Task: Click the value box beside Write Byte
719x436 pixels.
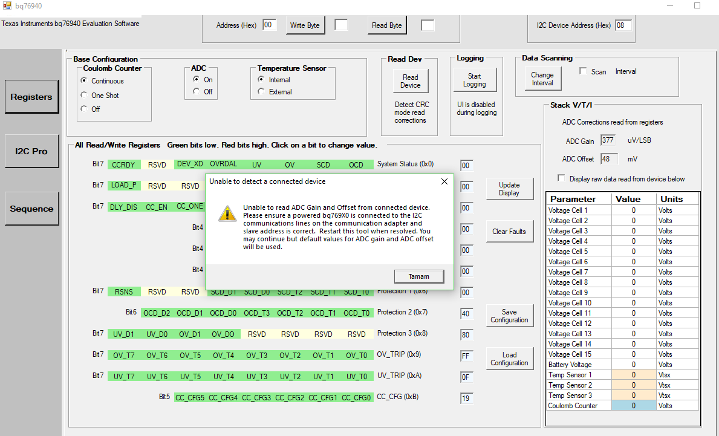Action: [341, 25]
